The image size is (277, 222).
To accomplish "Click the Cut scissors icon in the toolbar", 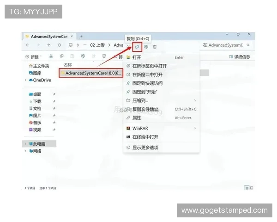I will click(51, 56).
